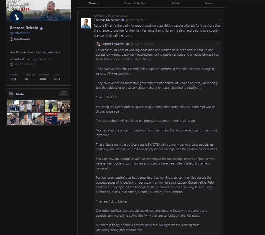Image resolution: width=265 pixels, height=235 pixels.
Task: Open the @TomEngland handle
Action: (136, 20)
